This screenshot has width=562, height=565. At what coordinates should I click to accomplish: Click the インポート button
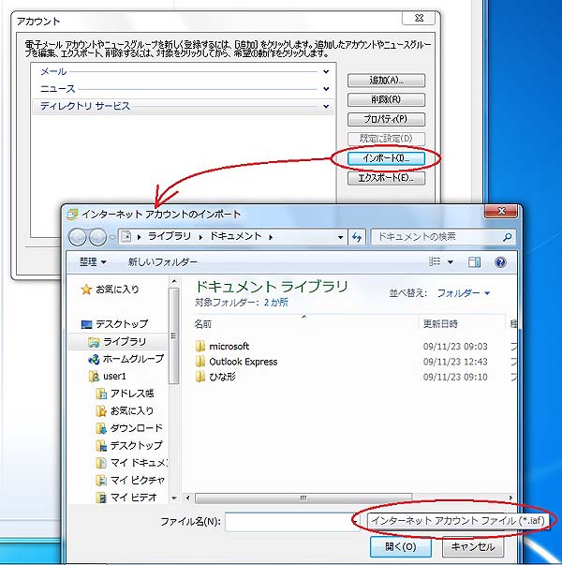[x=386, y=158]
